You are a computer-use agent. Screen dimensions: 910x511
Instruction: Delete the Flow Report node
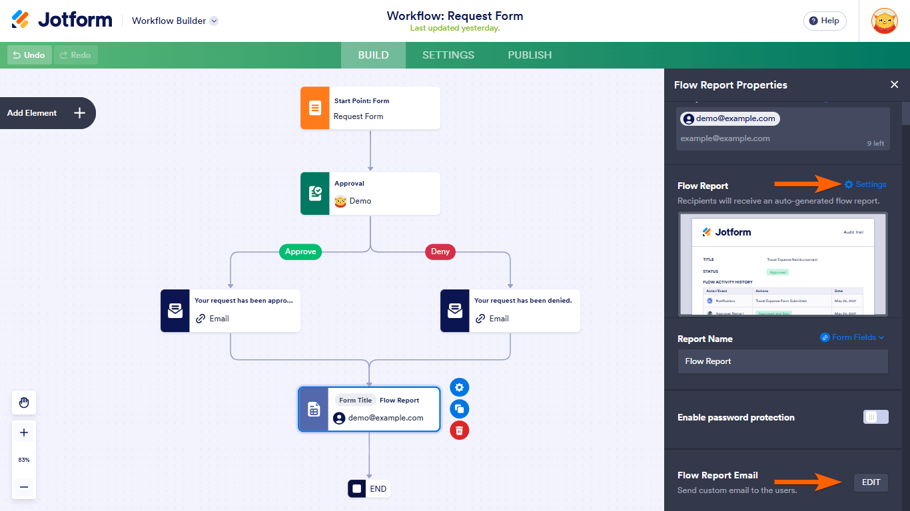(460, 430)
